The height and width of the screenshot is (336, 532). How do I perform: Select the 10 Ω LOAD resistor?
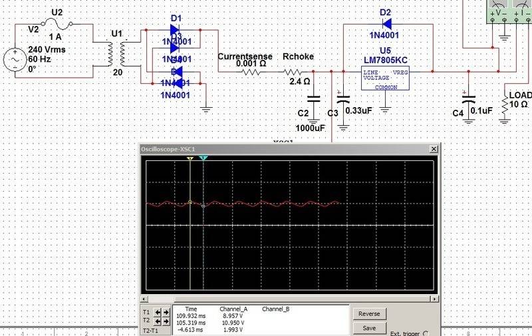pyautogui.click(x=506, y=104)
